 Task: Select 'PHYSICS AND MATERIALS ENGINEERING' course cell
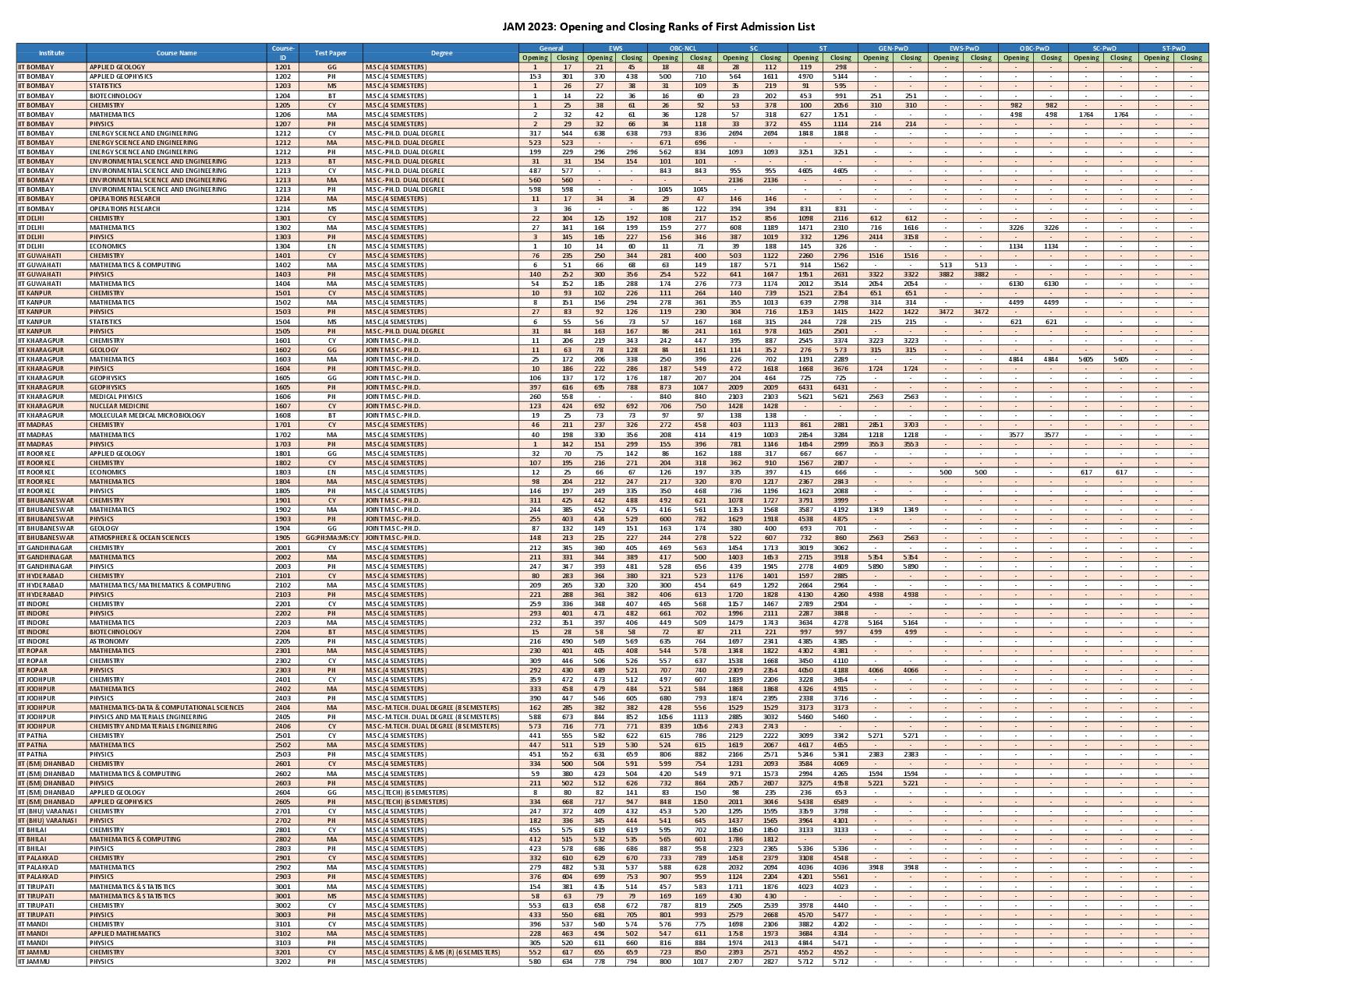pos(177,717)
